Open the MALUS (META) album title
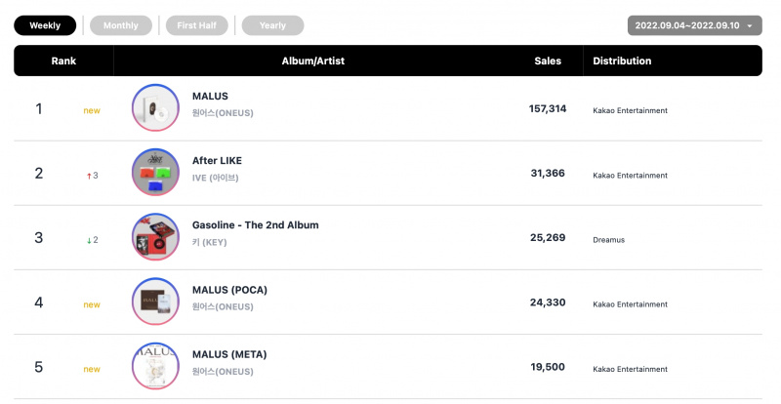 coord(229,354)
